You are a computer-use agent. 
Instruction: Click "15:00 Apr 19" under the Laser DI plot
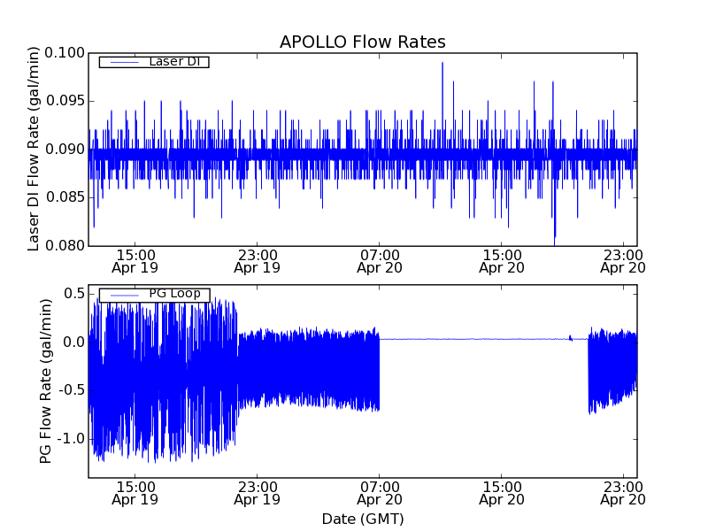(x=135, y=261)
